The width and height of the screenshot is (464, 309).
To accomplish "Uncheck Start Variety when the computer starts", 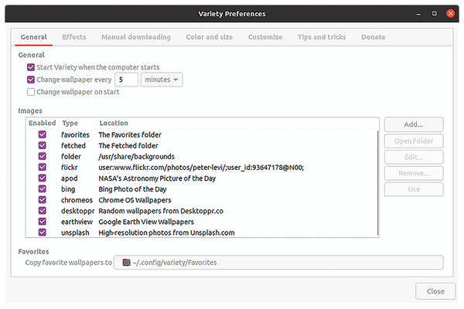I will pyautogui.click(x=31, y=67).
